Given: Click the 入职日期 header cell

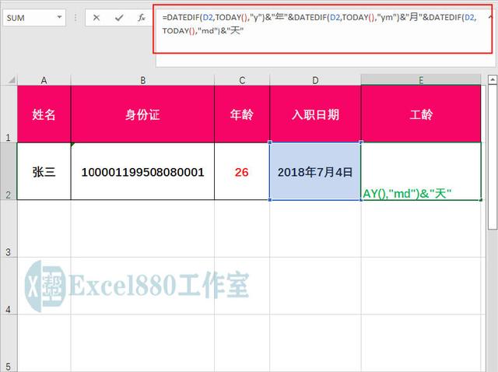Looking at the screenshot, I should pos(315,114).
